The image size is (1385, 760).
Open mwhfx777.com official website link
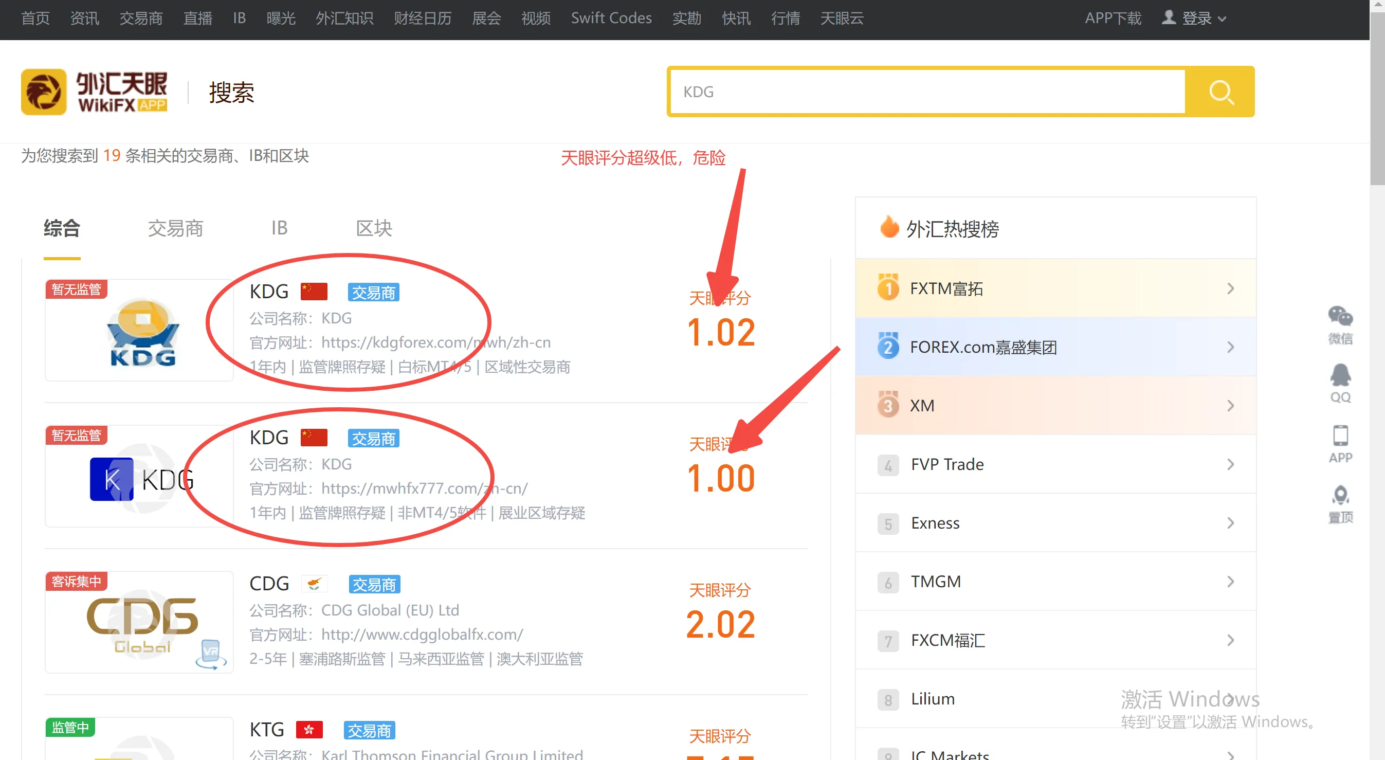pyautogui.click(x=425, y=488)
